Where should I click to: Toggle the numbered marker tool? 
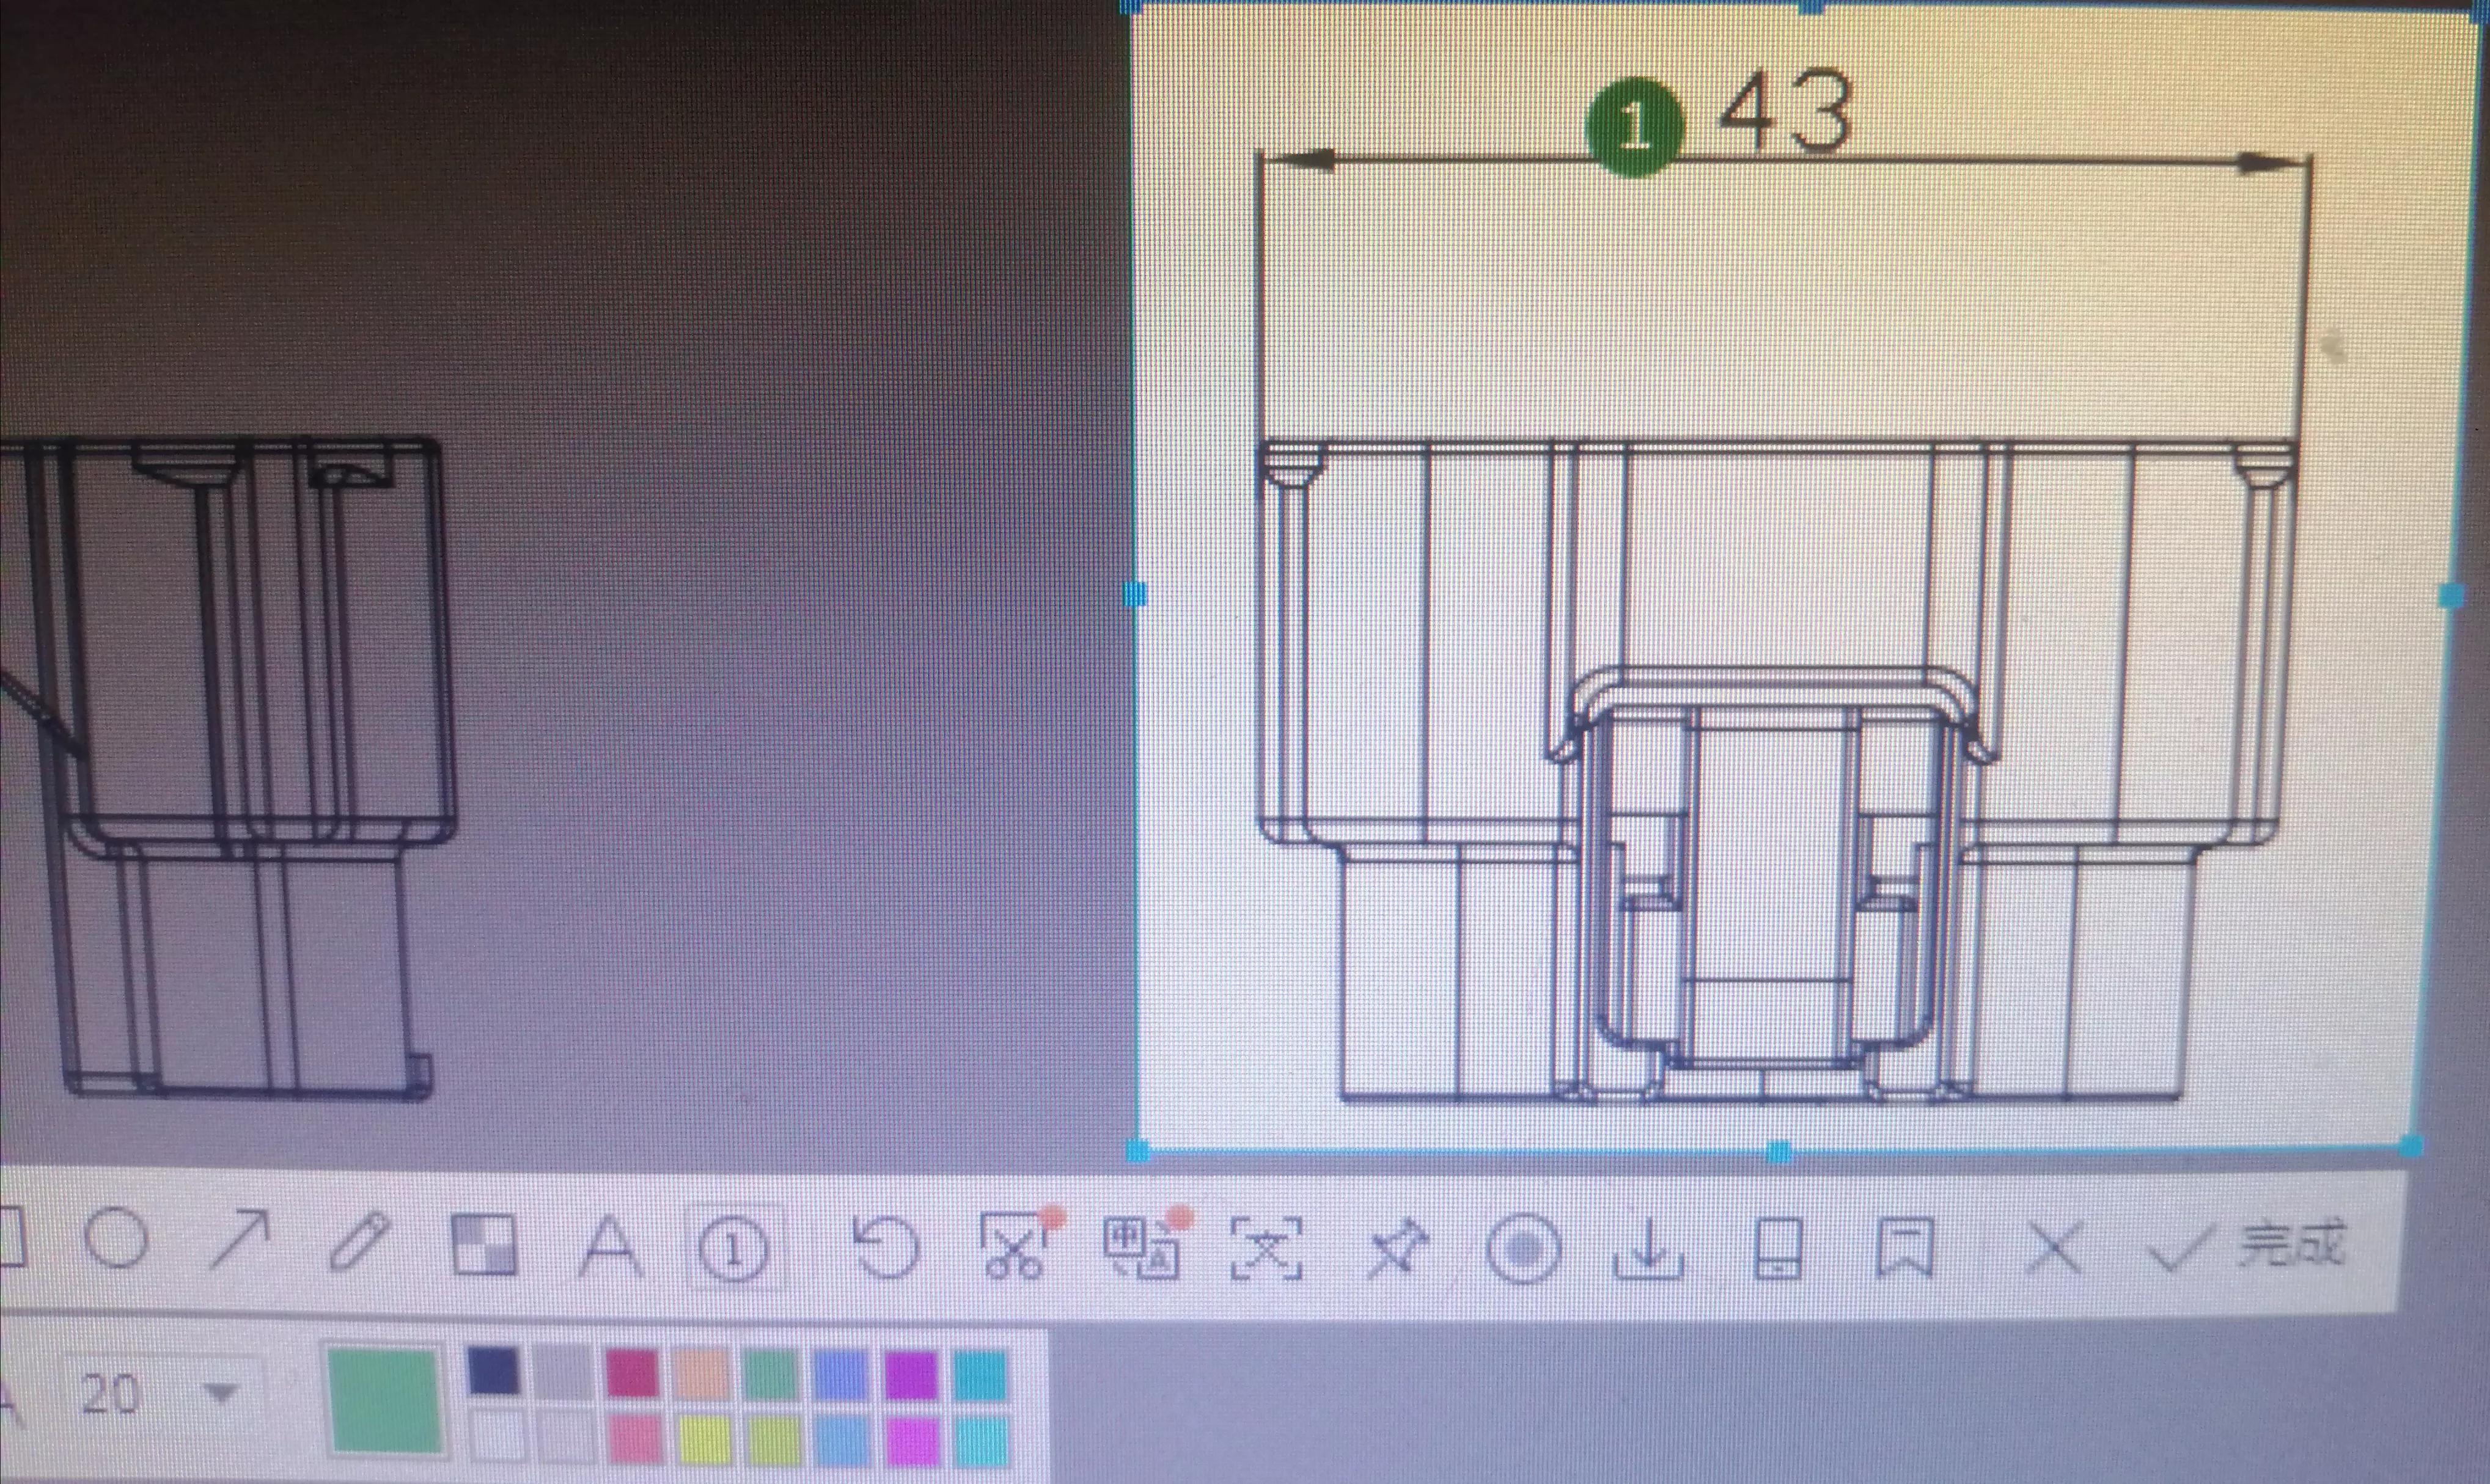click(x=734, y=1248)
